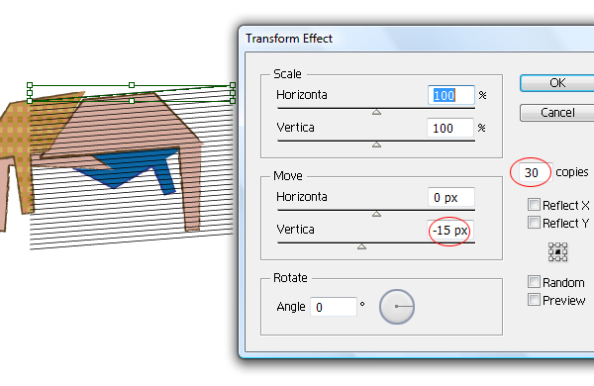Enable the Reflect X checkbox
The height and width of the screenshot is (386, 594).
click(534, 205)
